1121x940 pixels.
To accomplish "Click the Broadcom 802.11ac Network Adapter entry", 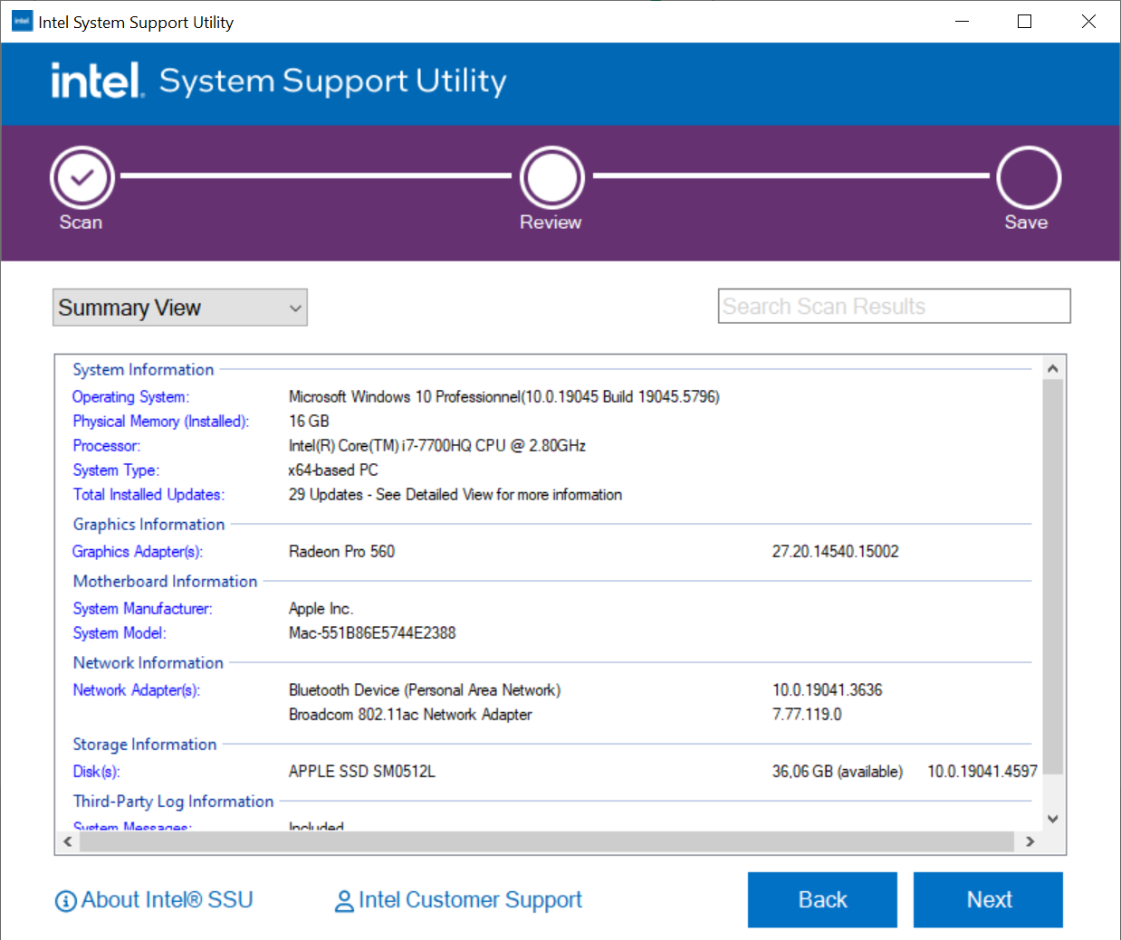I will click(410, 715).
